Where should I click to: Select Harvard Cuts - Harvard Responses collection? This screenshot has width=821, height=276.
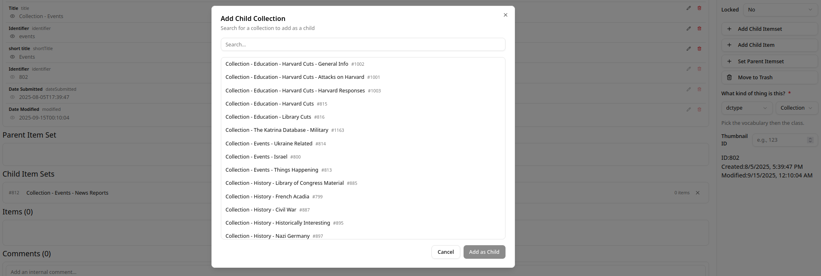(x=363, y=91)
